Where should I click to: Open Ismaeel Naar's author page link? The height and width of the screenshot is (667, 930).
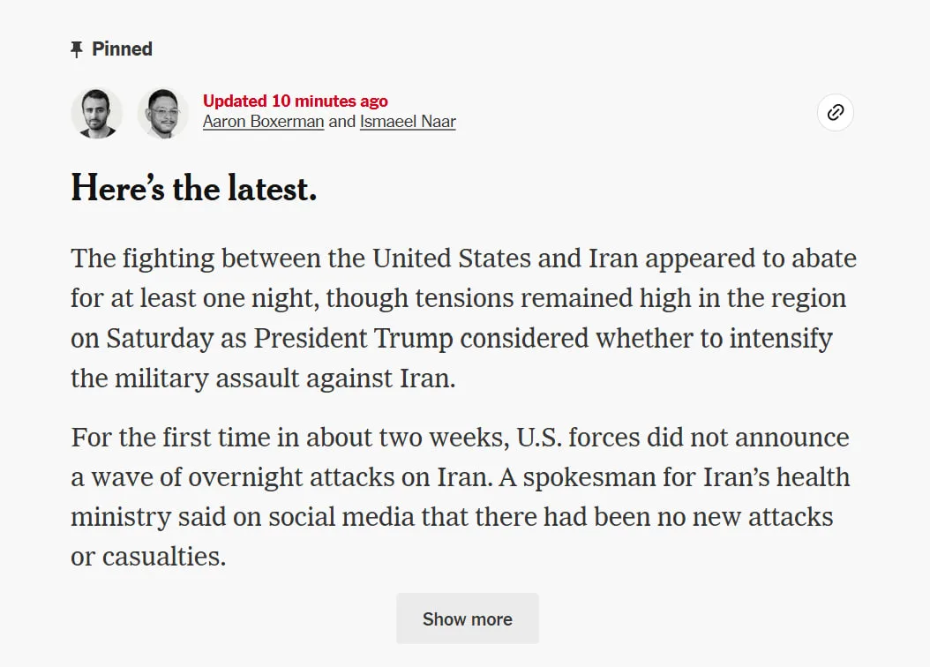408,122
